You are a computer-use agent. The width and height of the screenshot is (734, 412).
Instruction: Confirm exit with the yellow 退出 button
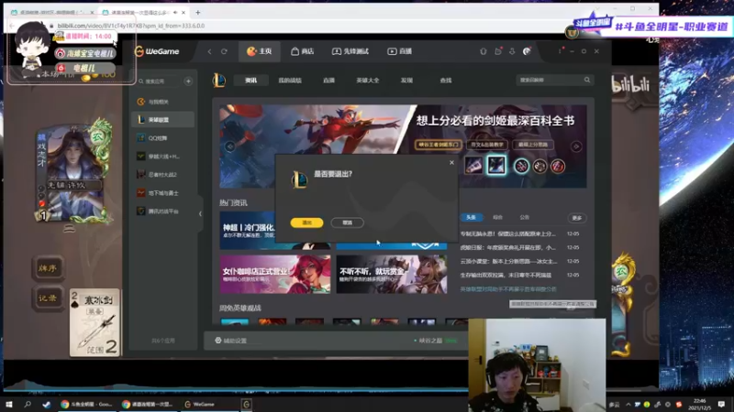306,222
